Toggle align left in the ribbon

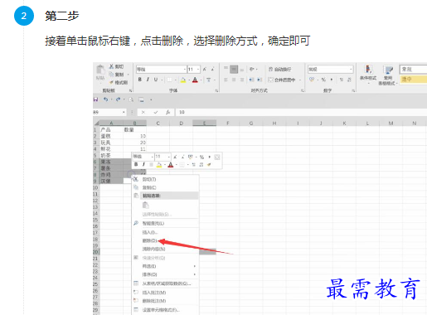pos(226,80)
